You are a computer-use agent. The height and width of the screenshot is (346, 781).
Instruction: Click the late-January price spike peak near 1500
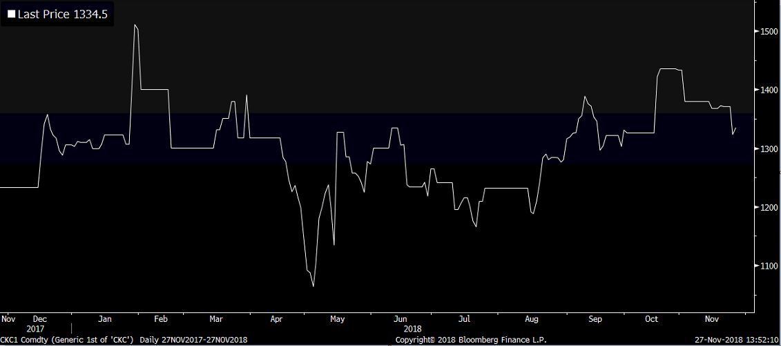[x=135, y=24]
